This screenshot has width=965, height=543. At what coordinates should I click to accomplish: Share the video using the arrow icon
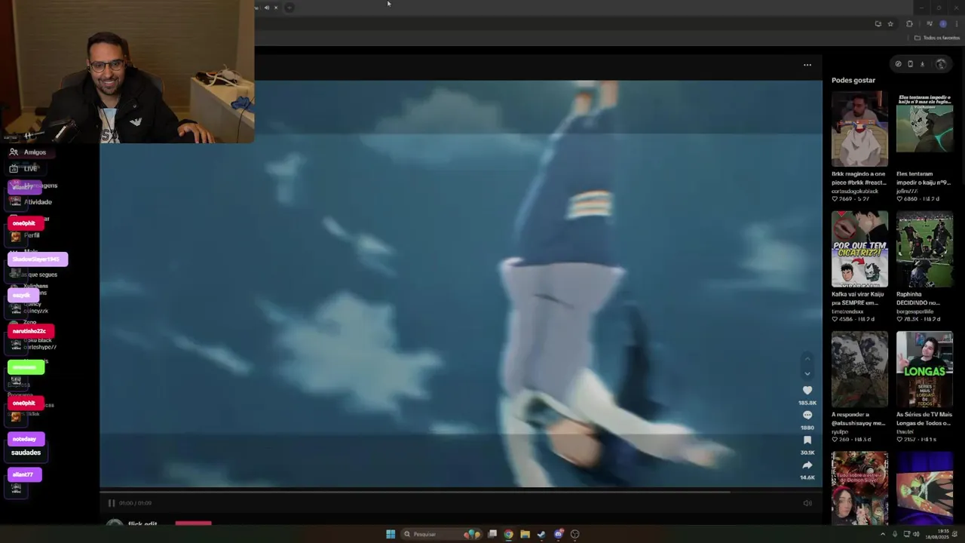coord(807,465)
